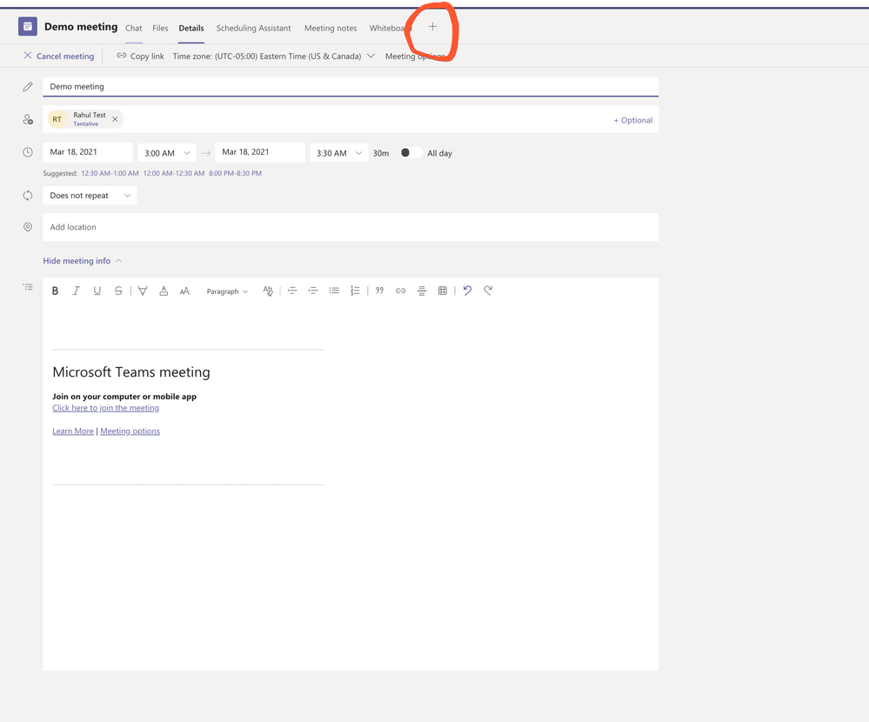
Task: Toggle underline formatting
Action: click(x=97, y=291)
